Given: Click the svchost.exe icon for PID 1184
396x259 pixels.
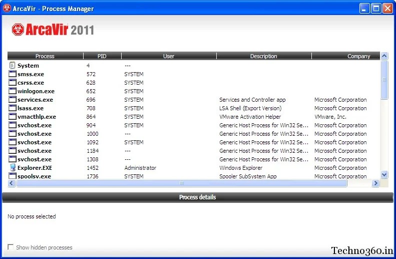Looking at the screenshot, I should (13, 150).
